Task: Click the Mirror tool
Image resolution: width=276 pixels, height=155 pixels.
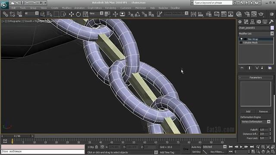Action: pyautogui.click(x=194, y=14)
